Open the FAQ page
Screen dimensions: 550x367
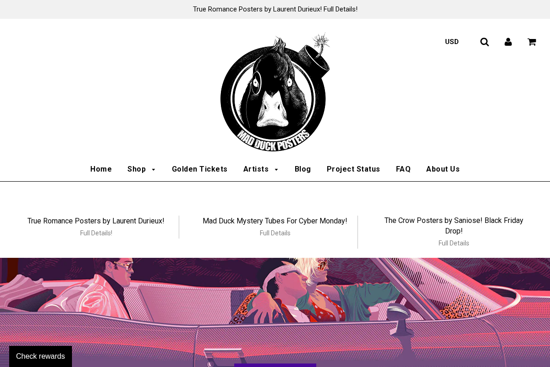tap(403, 169)
